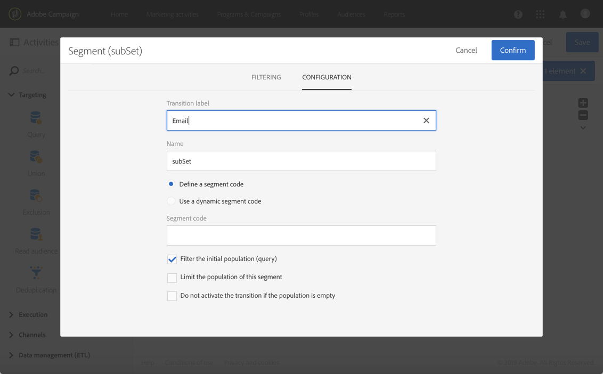Image resolution: width=603 pixels, height=374 pixels.
Task: Collapse the Targeting section
Action: 11,95
